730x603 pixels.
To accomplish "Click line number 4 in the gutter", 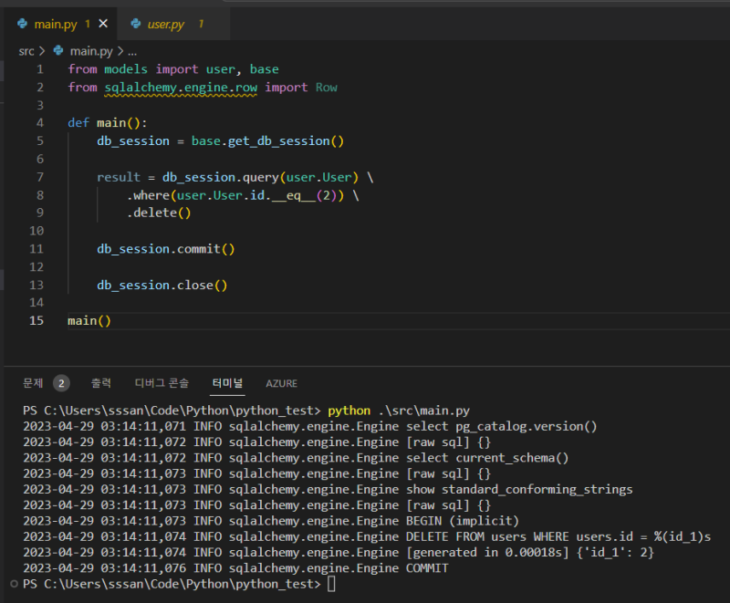I will click(40, 122).
